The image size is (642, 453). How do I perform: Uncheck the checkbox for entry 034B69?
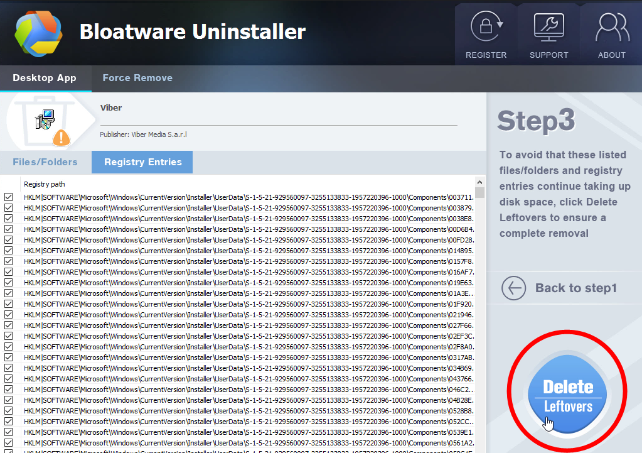pyautogui.click(x=8, y=368)
